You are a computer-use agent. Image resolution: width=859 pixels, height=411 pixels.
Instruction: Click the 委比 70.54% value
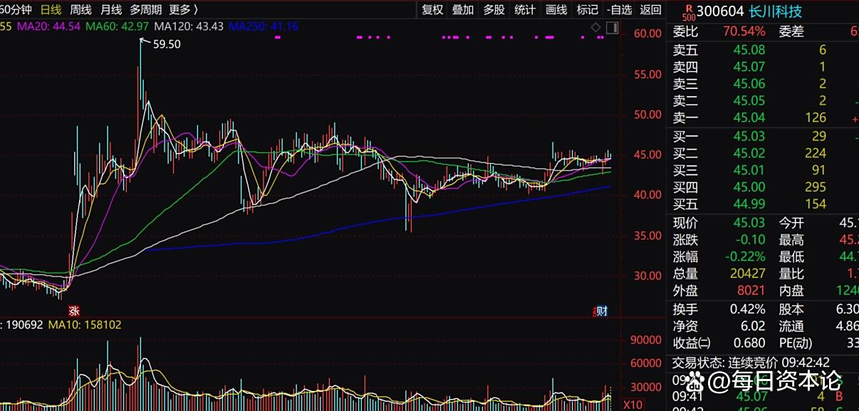tap(744, 31)
